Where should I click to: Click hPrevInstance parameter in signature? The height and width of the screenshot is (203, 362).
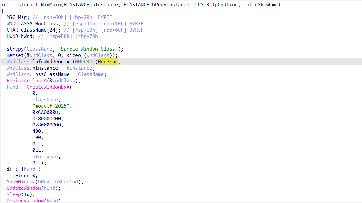(170, 5)
